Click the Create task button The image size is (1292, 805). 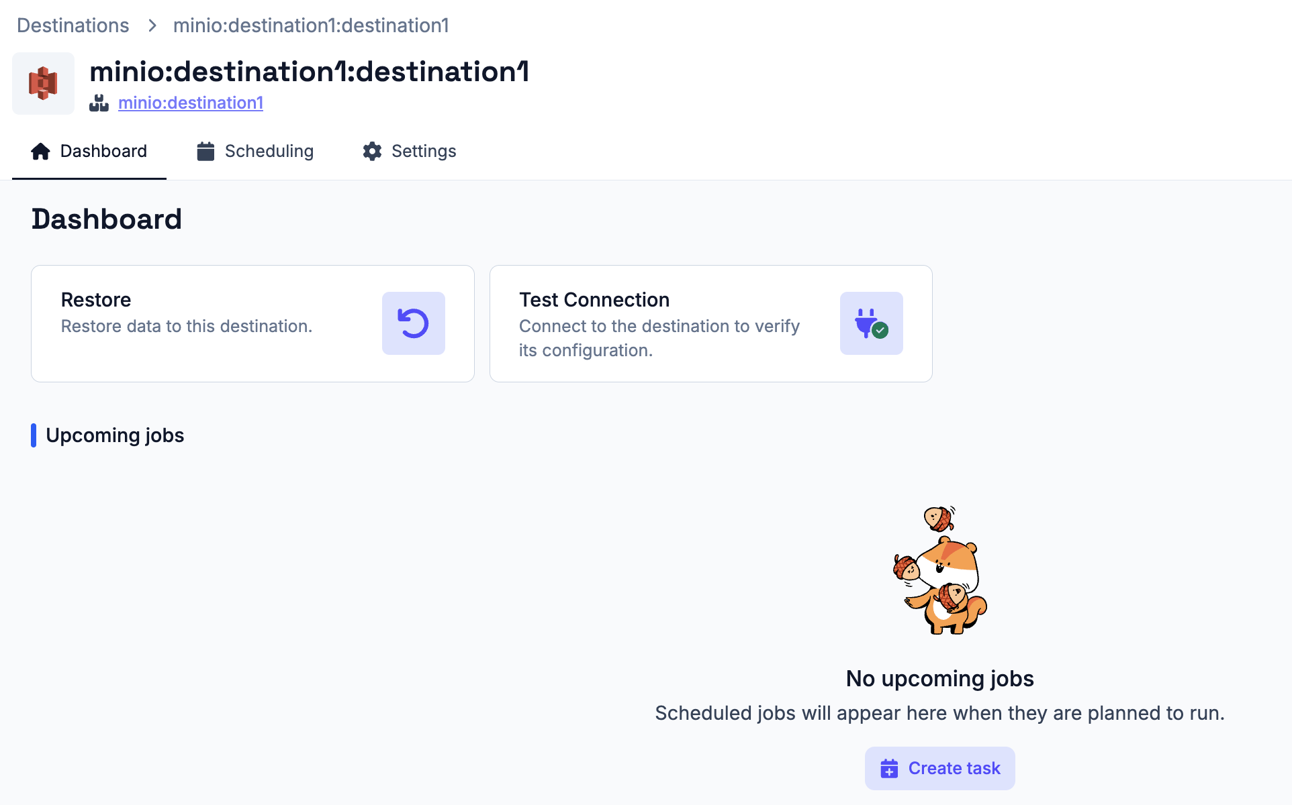[939, 768]
